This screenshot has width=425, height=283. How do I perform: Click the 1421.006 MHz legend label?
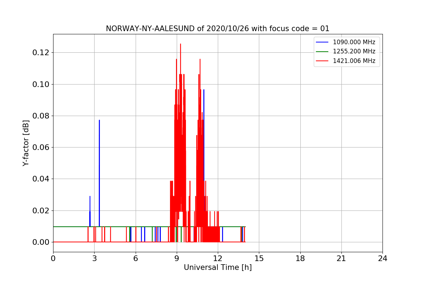(354, 61)
